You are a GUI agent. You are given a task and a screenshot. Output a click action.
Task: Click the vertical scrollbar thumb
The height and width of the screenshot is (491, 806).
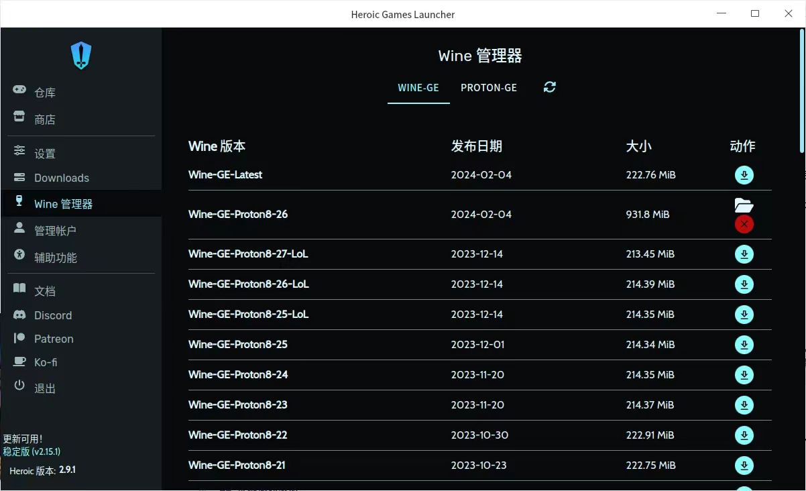click(802, 91)
